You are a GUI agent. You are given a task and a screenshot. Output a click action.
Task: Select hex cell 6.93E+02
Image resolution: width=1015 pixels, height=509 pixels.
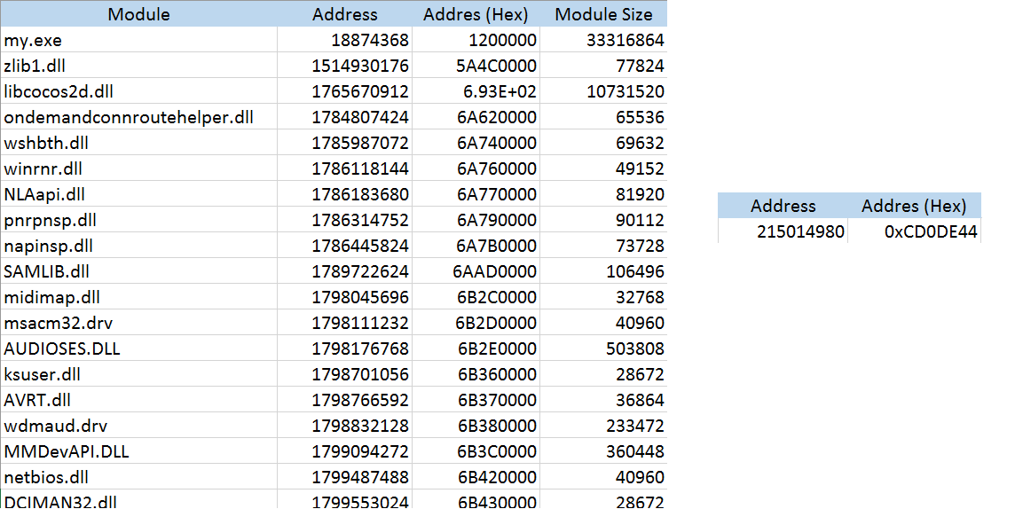476,91
